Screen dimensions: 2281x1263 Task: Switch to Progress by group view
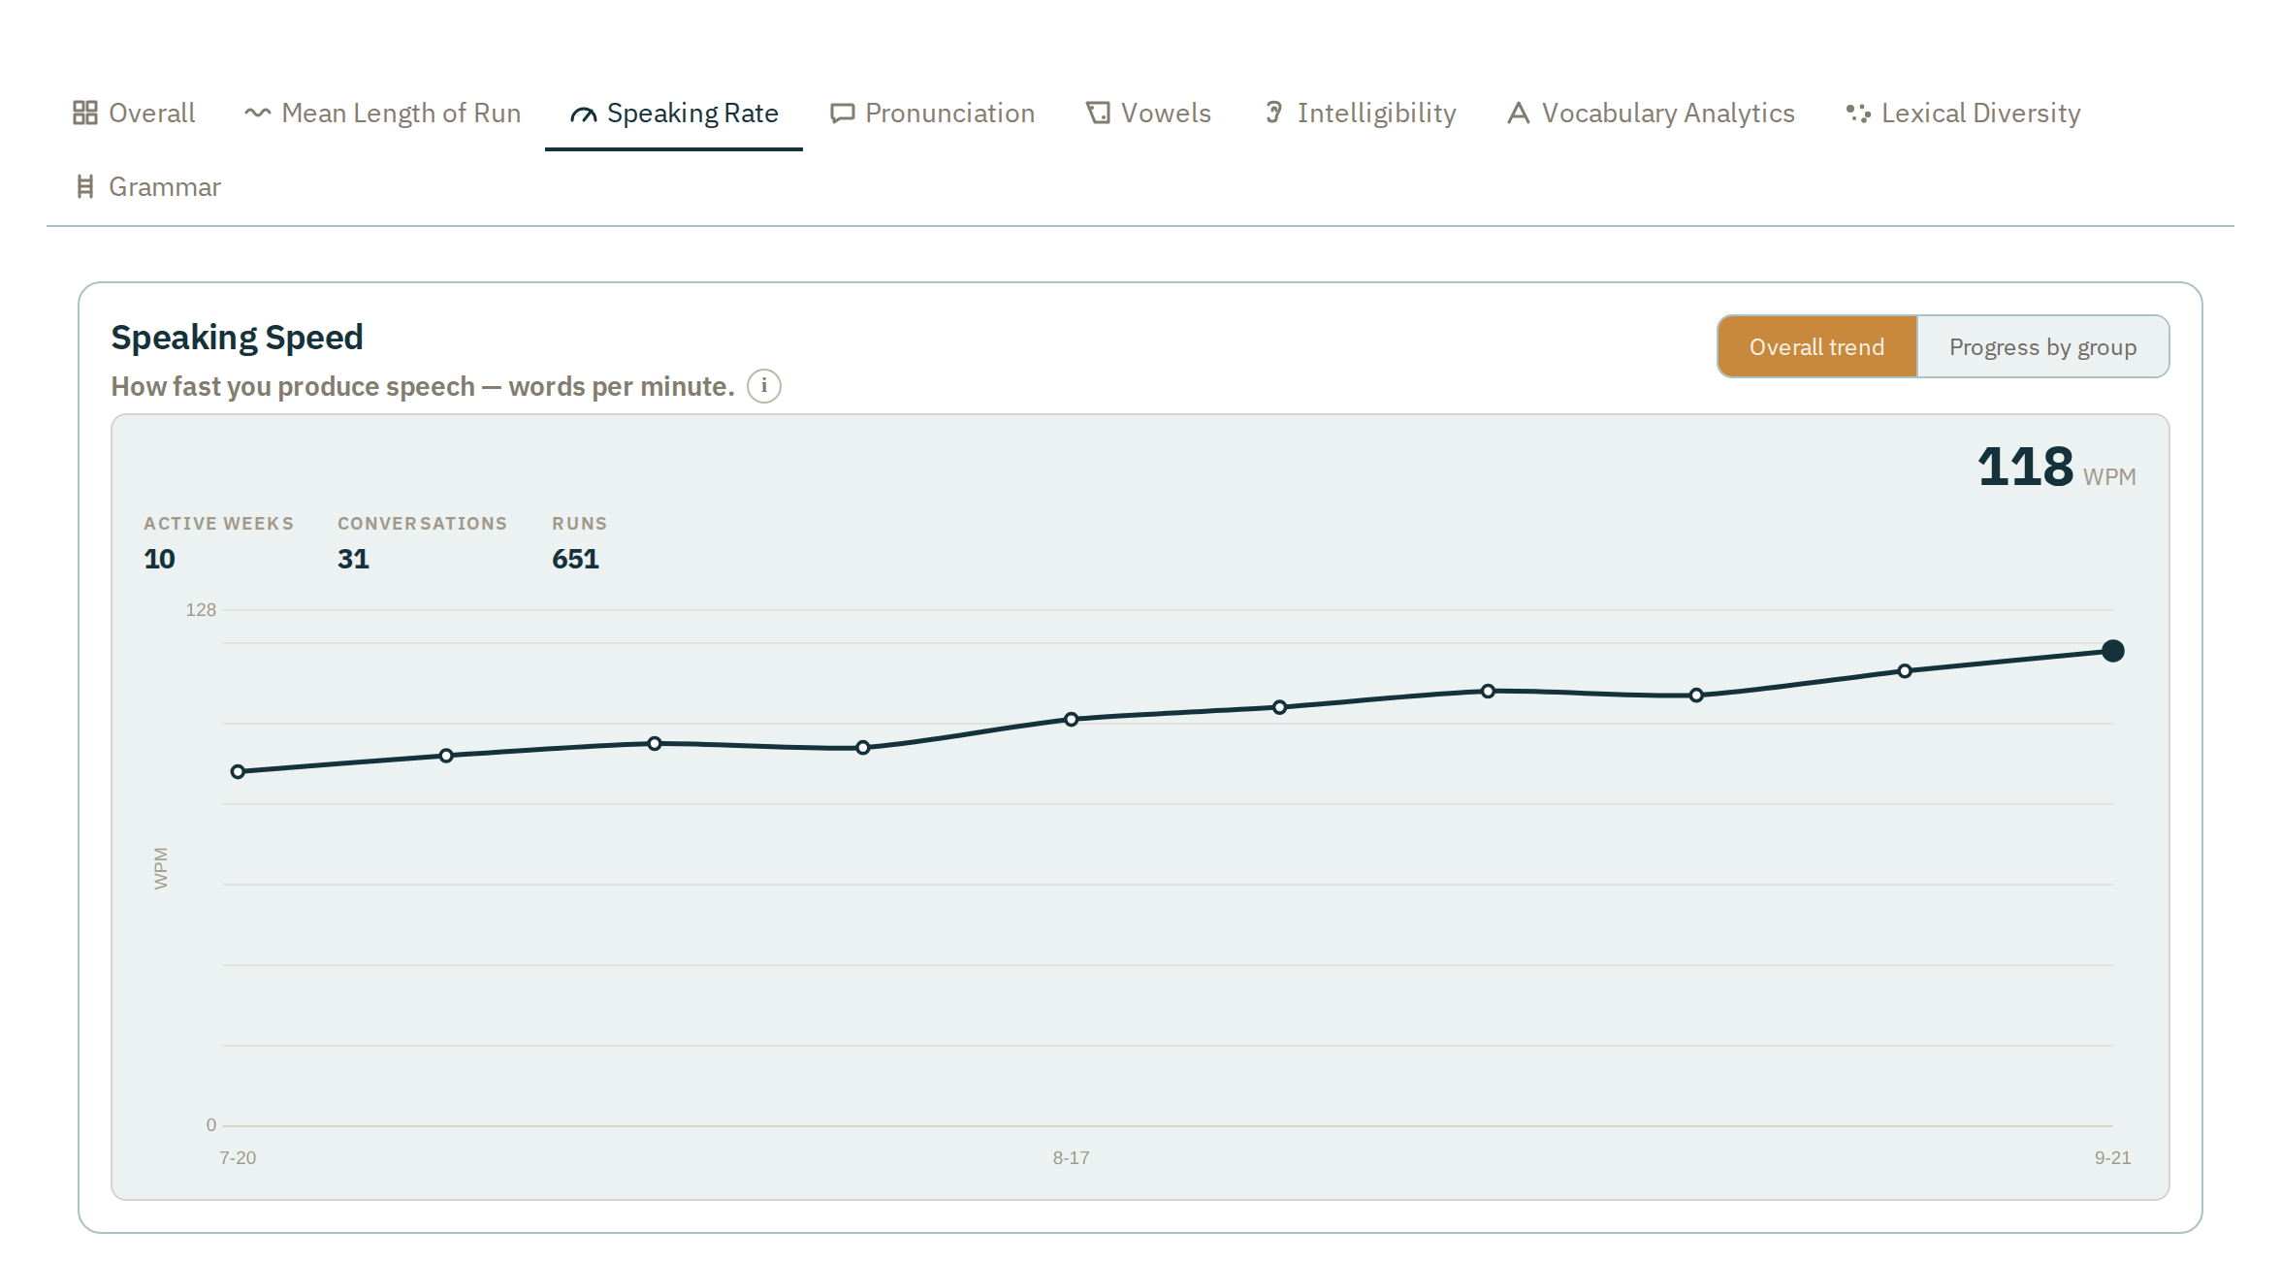[x=2043, y=346]
